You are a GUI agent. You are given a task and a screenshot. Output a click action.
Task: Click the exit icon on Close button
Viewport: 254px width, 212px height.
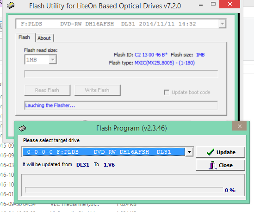click(213, 165)
